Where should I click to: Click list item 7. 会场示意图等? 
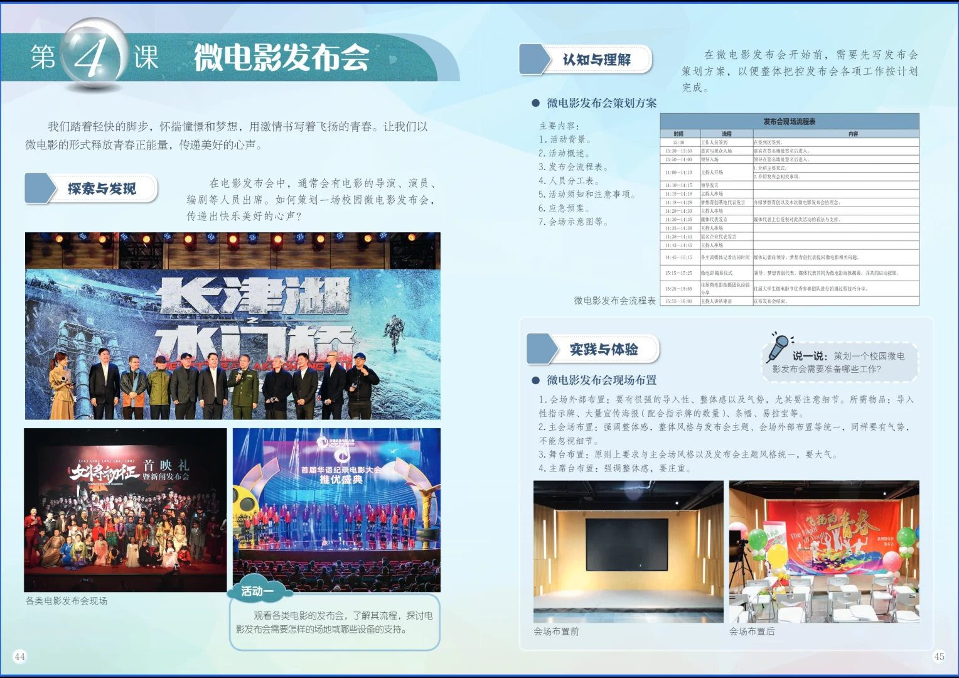click(x=574, y=222)
